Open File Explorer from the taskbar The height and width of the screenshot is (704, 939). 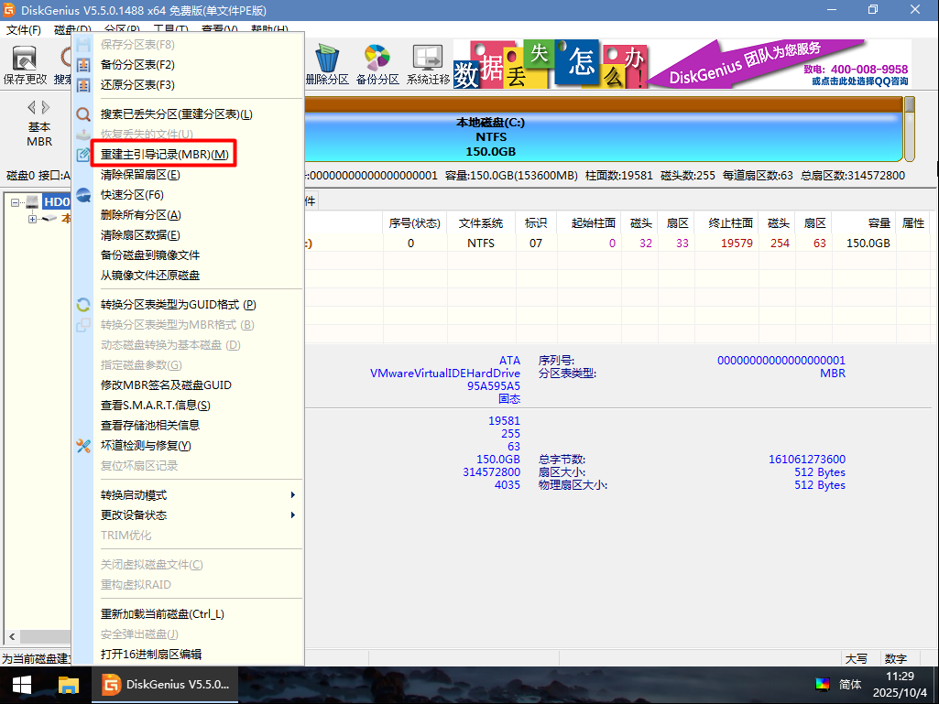coord(69,685)
